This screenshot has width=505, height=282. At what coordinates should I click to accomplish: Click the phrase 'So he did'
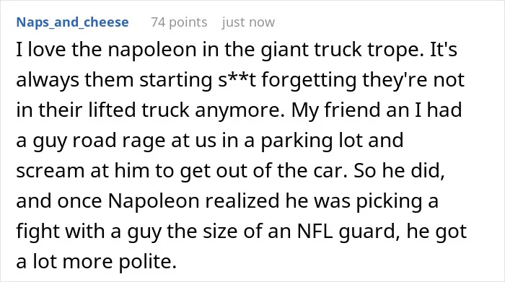(399, 169)
